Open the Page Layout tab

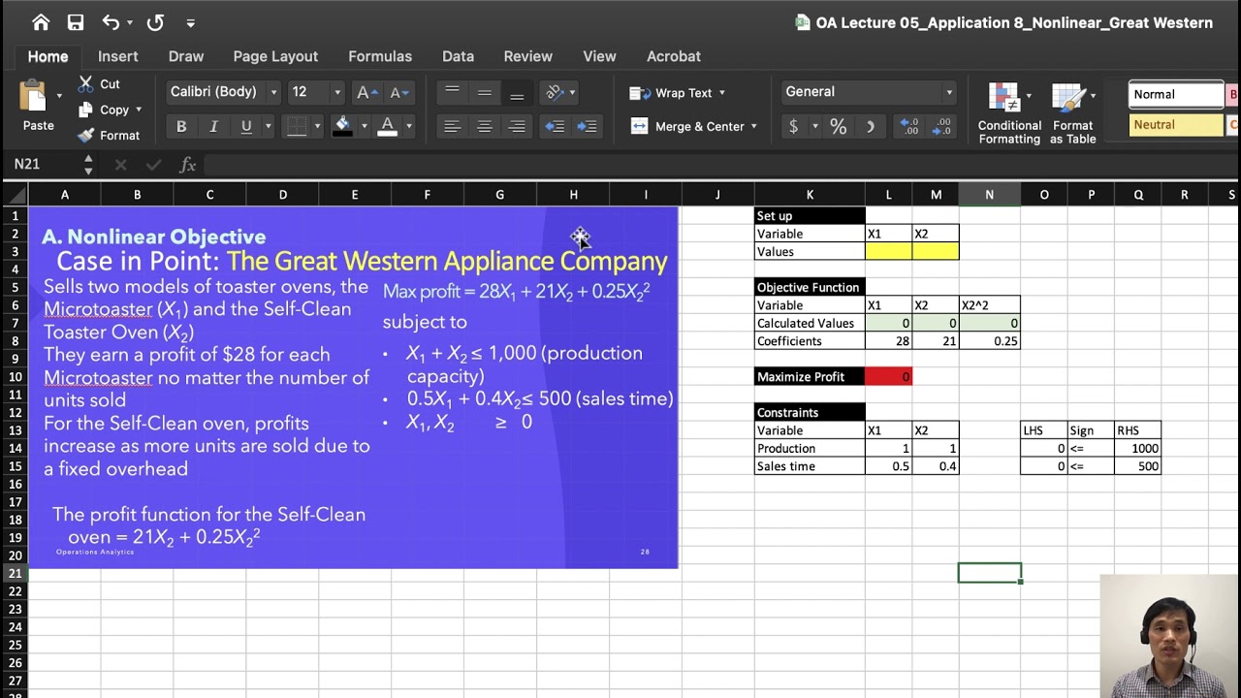[275, 56]
